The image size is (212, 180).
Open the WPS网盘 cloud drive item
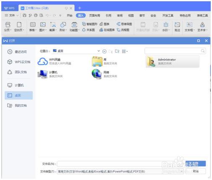tap(55, 61)
